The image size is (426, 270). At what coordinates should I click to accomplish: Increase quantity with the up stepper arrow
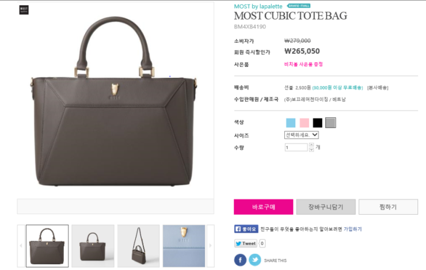pos(311,144)
